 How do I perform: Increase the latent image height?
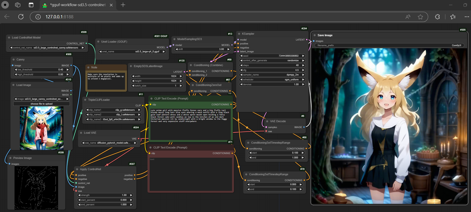click(181, 81)
